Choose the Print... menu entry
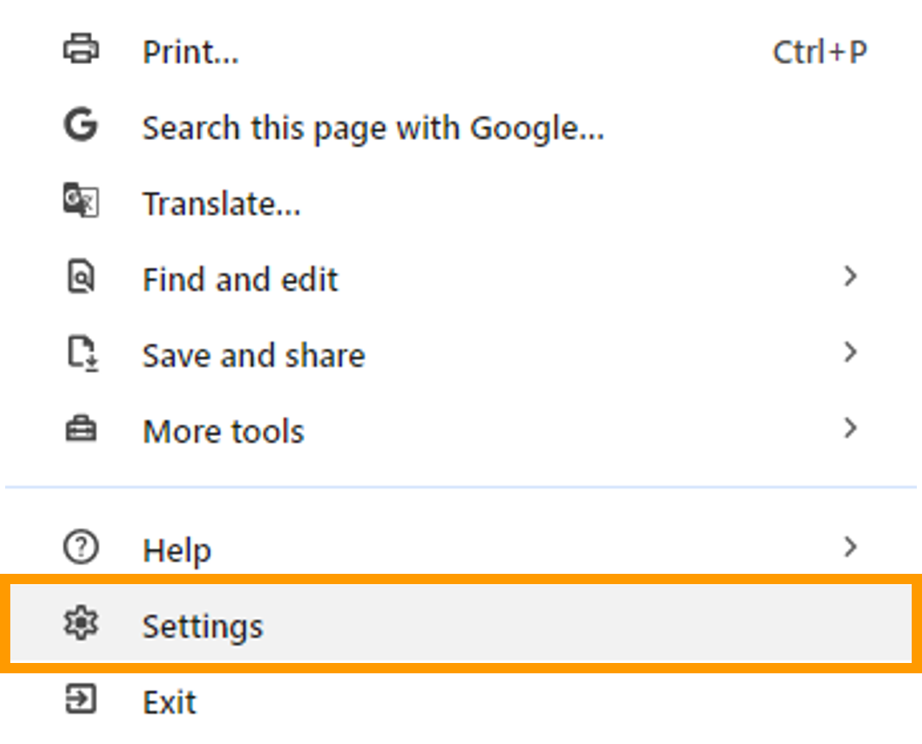 (191, 52)
